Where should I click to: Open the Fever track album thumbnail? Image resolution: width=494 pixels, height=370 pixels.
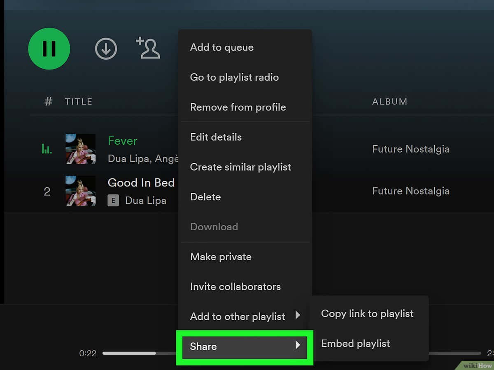[x=81, y=149]
